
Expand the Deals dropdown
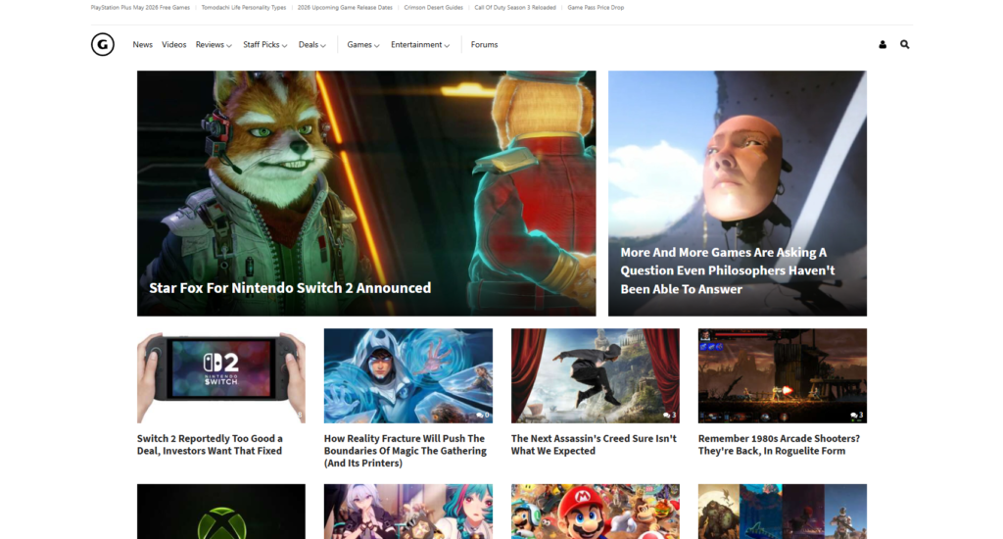click(x=312, y=45)
